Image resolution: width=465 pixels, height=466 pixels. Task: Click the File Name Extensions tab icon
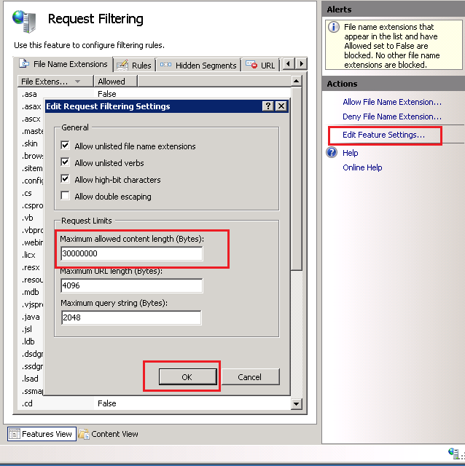point(24,63)
